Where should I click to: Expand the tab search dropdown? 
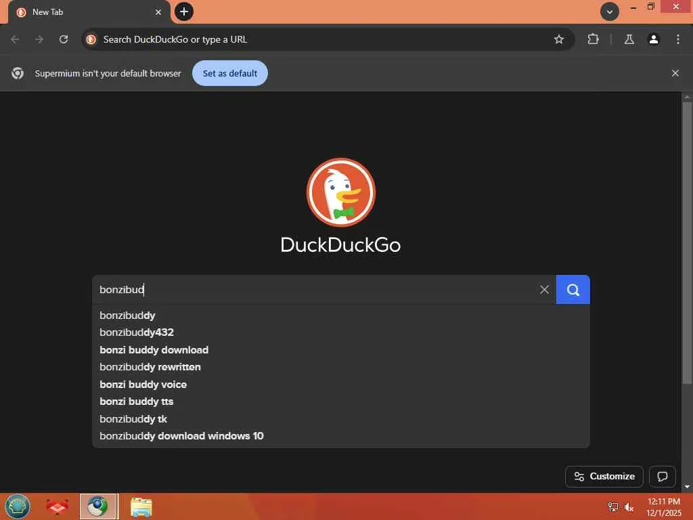(610, 12)
